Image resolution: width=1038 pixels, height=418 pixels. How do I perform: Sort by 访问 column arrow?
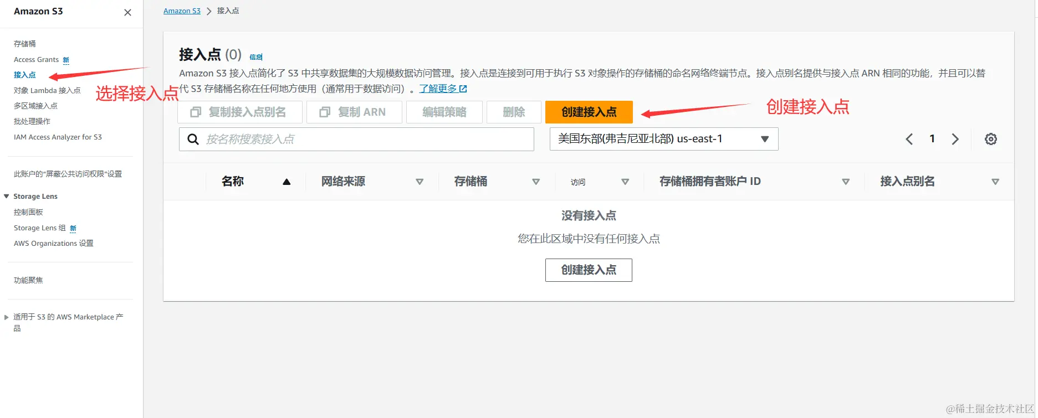625,182
